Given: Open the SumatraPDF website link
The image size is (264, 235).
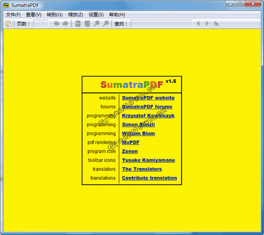Looking at the screenshot, I should click(x=148, y=98).
